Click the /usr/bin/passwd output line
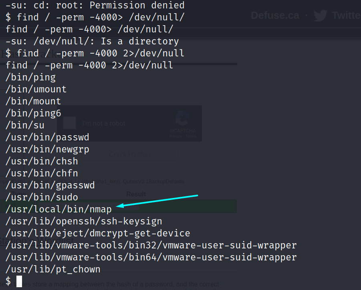361x290 pixels. (x=47, y=137)
